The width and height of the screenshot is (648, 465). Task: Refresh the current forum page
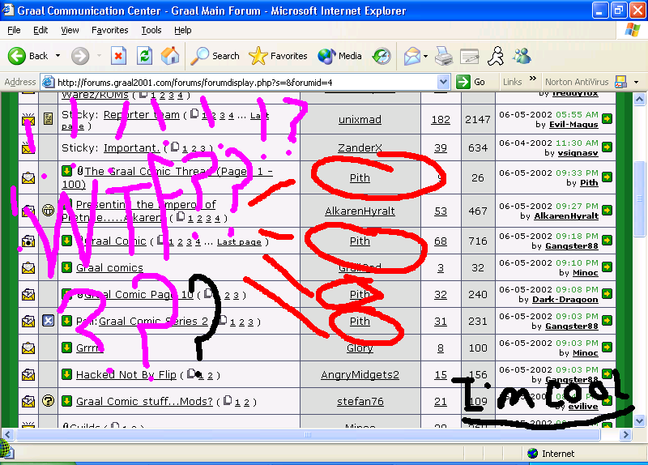point(144,56)
